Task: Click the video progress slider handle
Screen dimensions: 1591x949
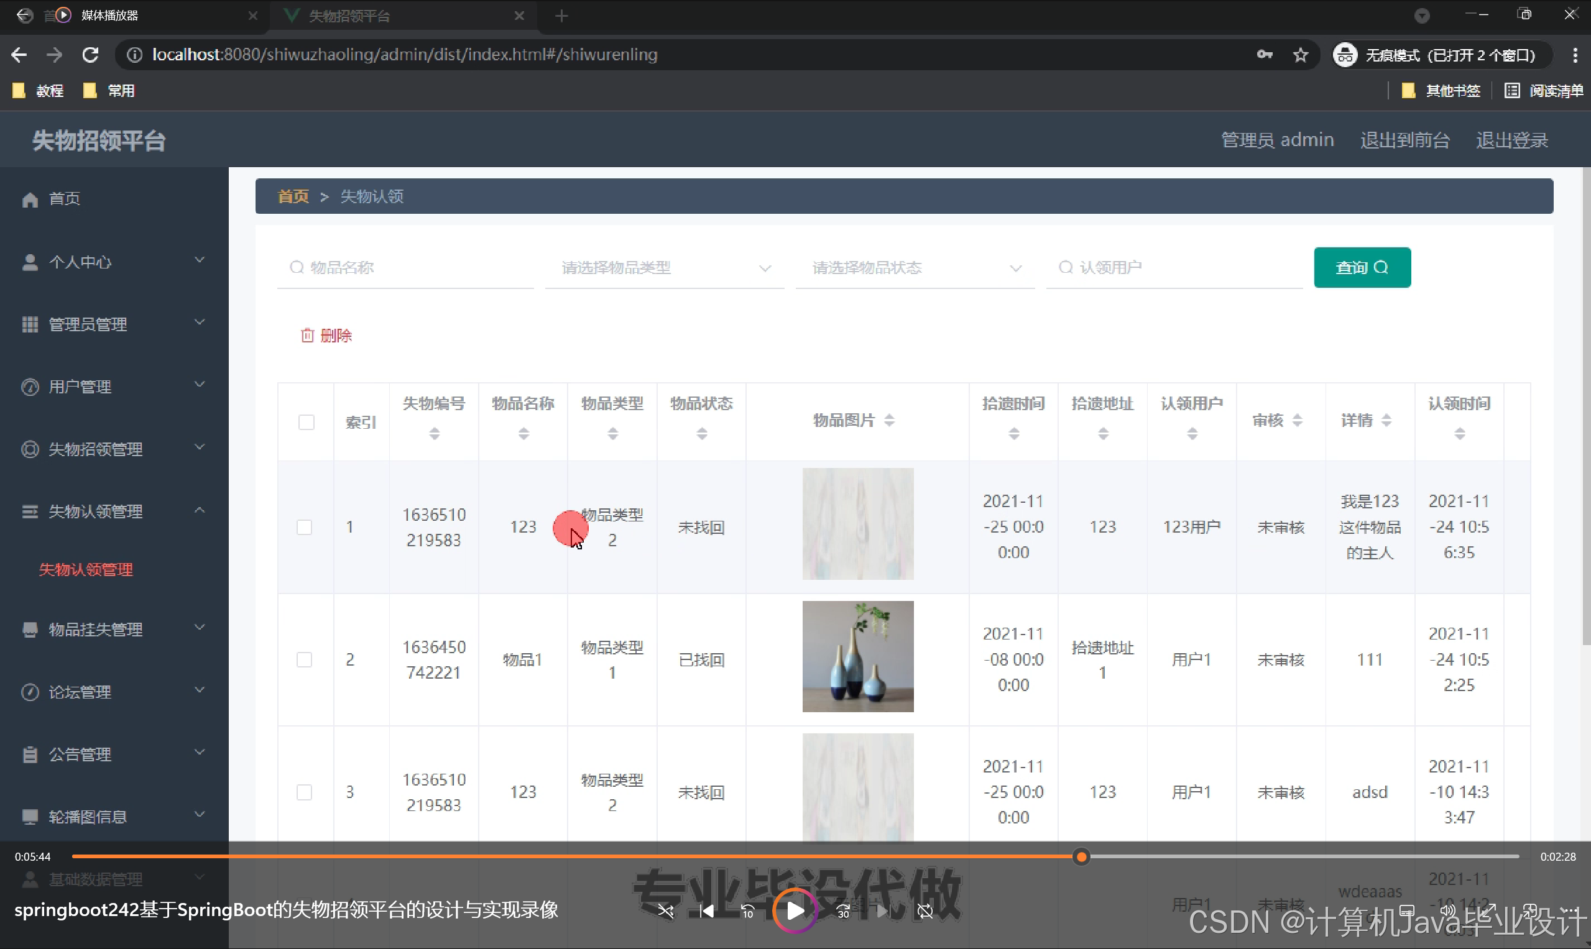Action: [1081, 857]
